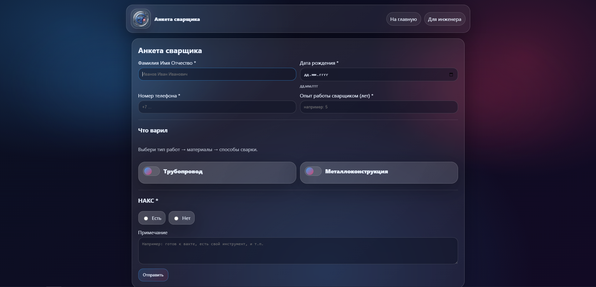This screenshot has width=596, height=287.
Task: Focus the Фамилия Имя Отчество input field
Action: [x=217, y=74]
